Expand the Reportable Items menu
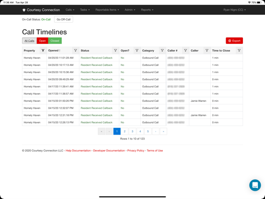265x199 pixels. 107,10
